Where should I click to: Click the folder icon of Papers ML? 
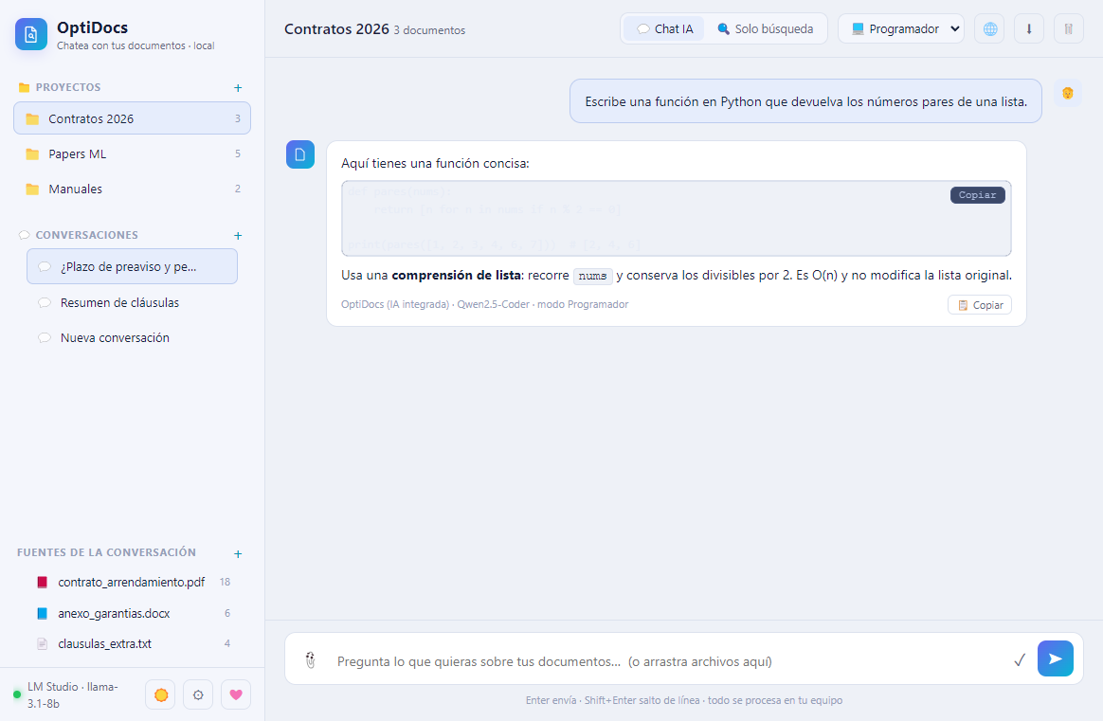point(32,154)
